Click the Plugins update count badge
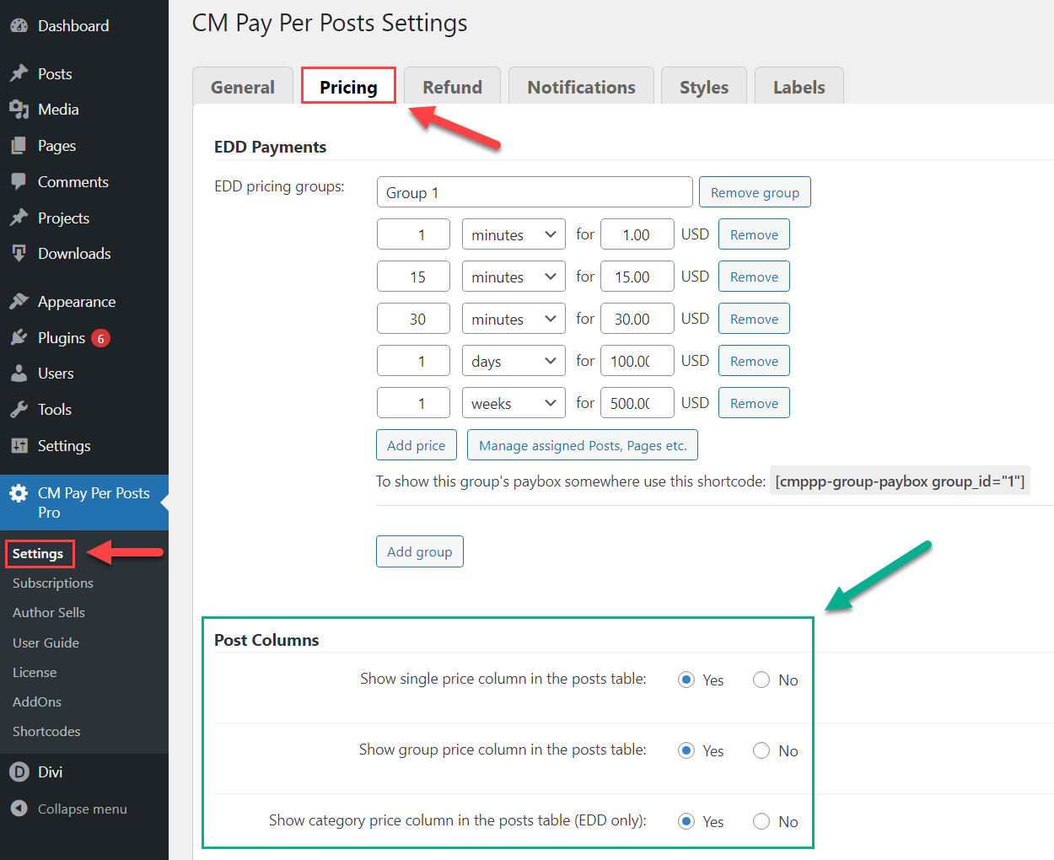 click(x=100, y=339)
